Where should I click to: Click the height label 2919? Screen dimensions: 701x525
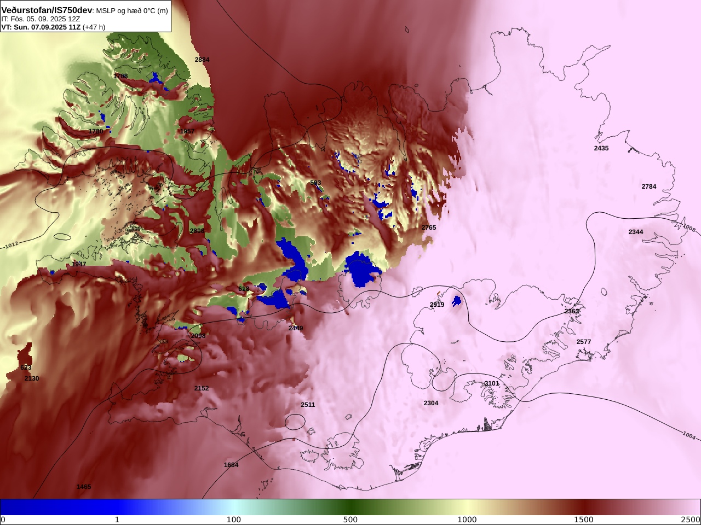tap(437, 305)
